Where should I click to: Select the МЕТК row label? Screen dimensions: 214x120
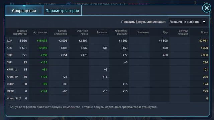tap(10, 91)
